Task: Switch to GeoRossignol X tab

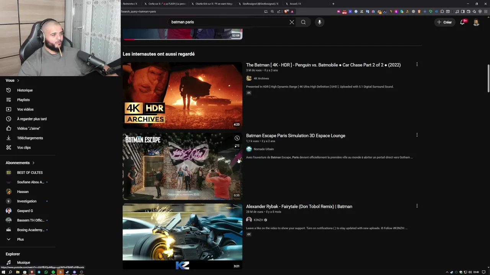Action: pos(258,4)
